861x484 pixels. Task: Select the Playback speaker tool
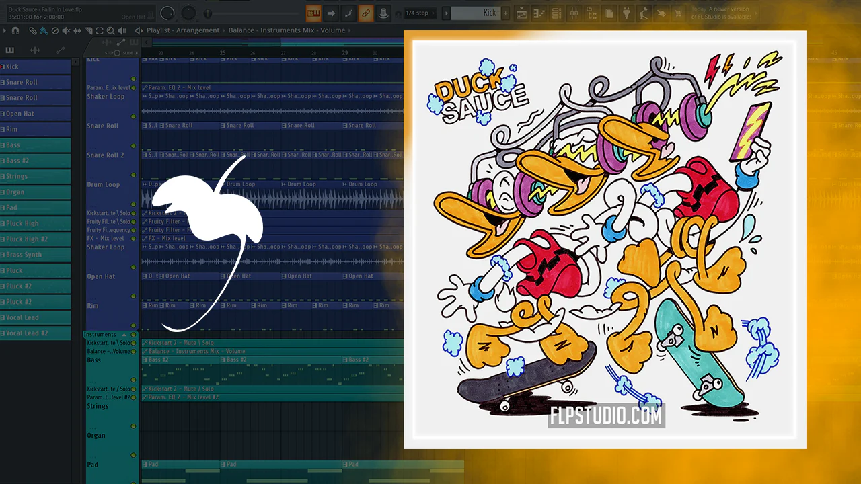[122, 30]
